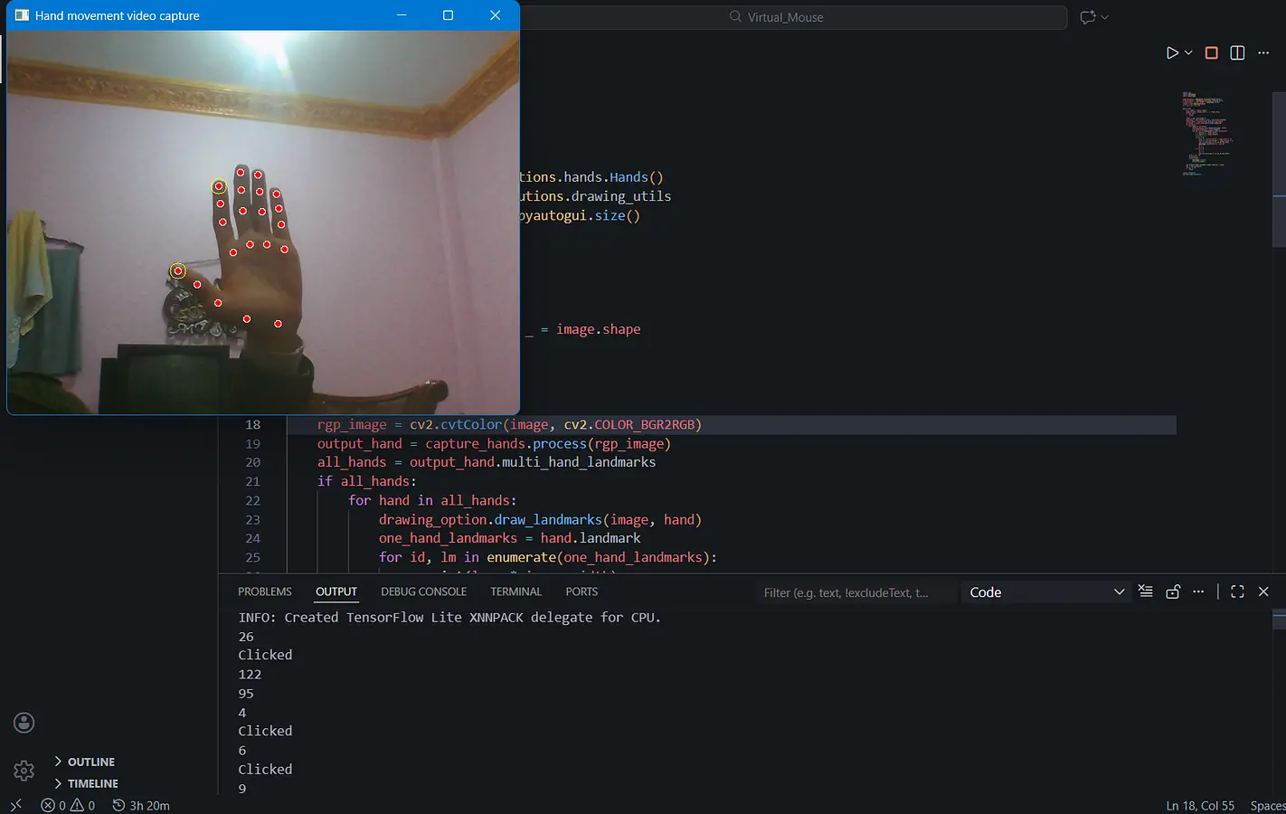Click the errors and warnings count
This screenshot has height=814, width=1286.
68,805
